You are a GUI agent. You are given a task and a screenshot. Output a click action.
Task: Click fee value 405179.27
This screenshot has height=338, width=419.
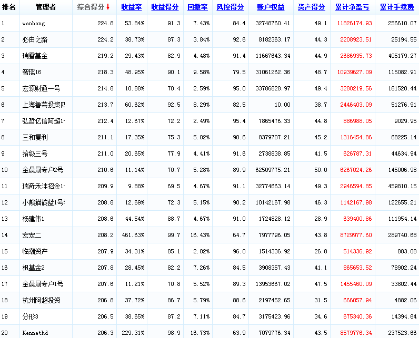pos(402,56)
